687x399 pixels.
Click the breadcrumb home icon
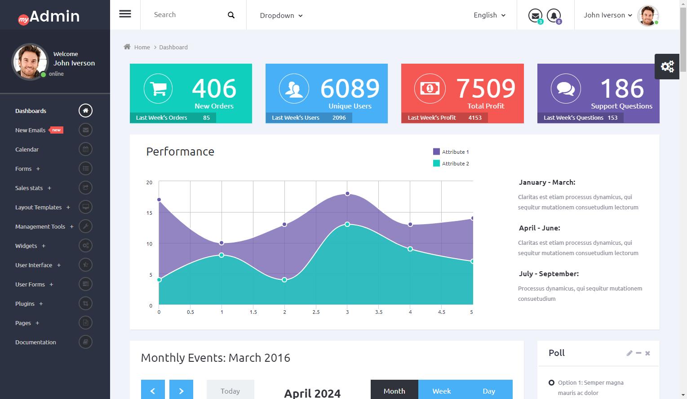click(x=127, y=47)
